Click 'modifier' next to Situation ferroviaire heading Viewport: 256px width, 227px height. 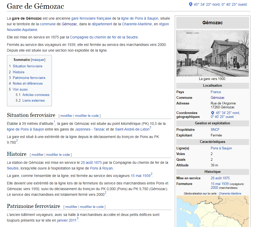66,116
